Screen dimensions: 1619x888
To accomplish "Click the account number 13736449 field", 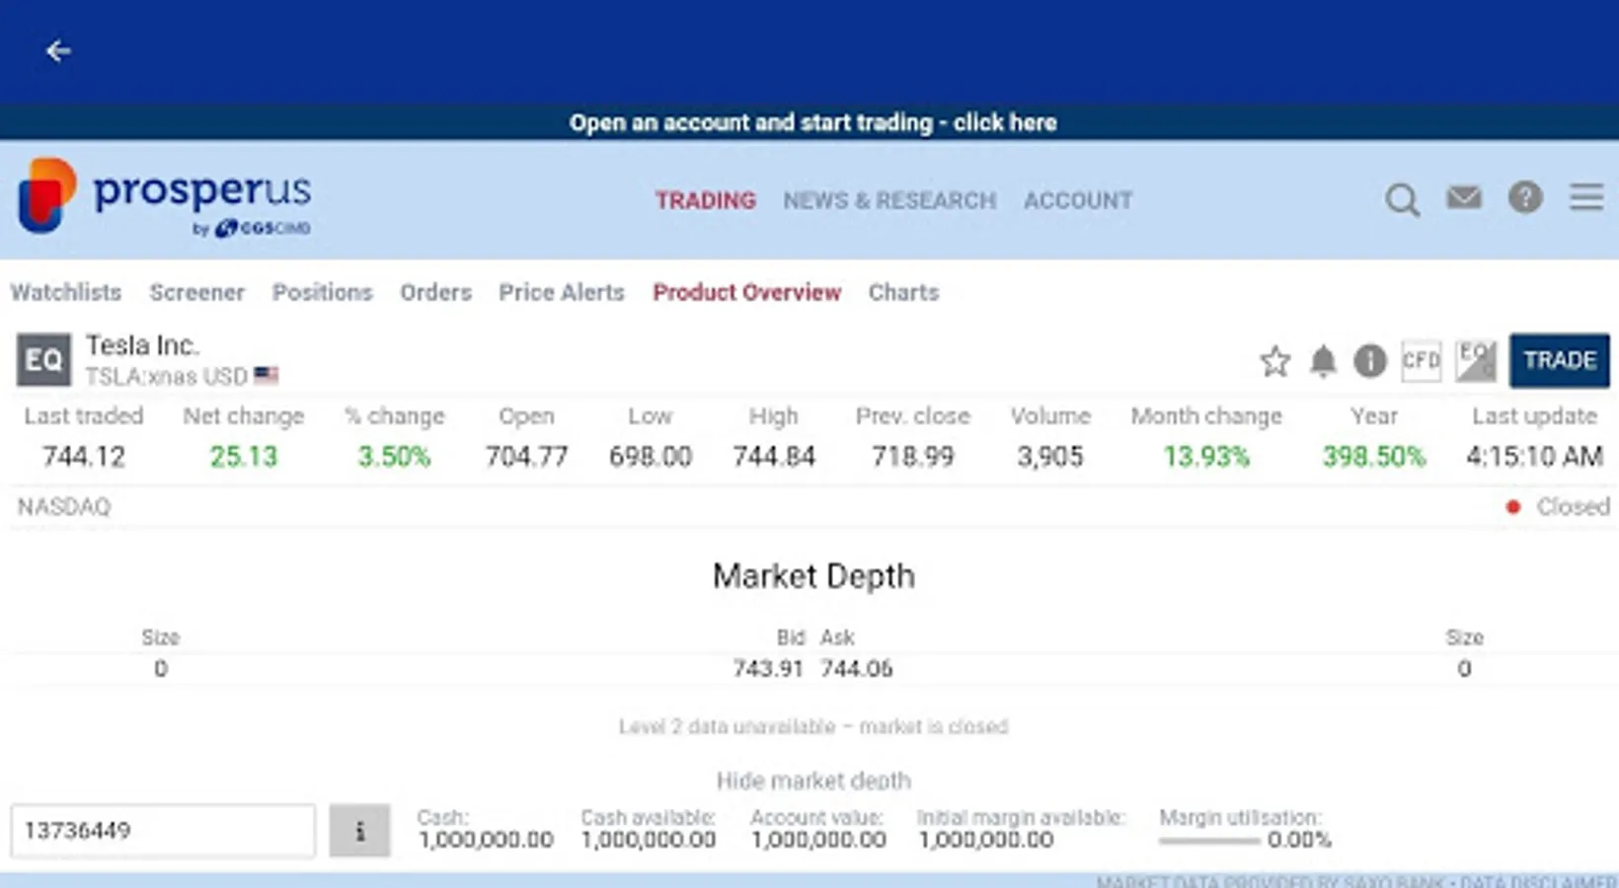I will pyautogui.click(x=163, y=831).
